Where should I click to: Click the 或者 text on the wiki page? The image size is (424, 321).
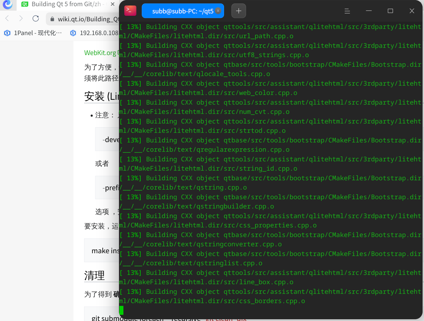[102, 163]
